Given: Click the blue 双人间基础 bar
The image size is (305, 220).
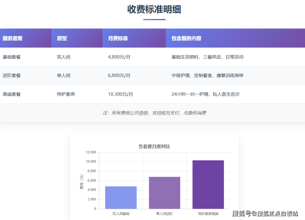Looking at the screenshot, I should (121, 198).
